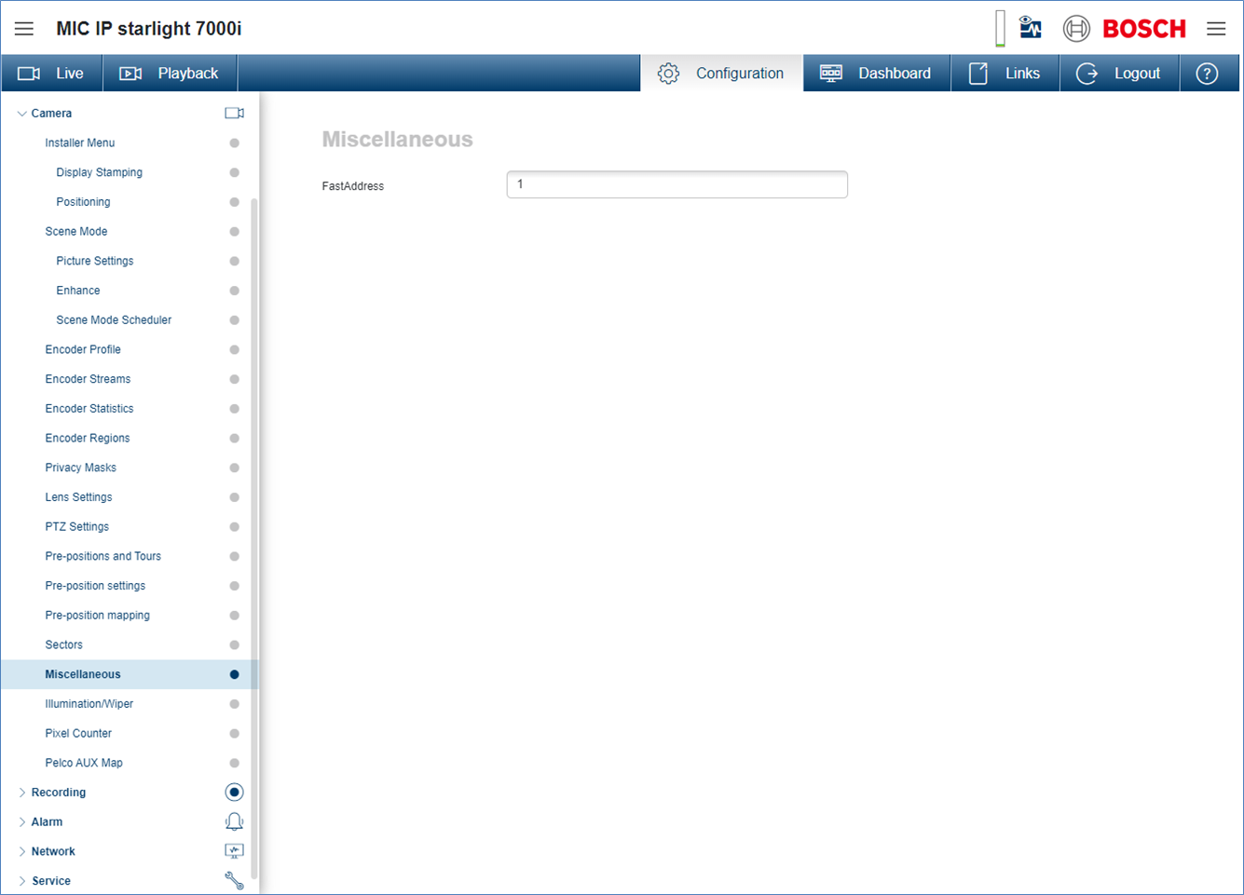The width and height of the screenshot is (1244, 895).
Task: Click the status dot beside Scene Mode
Action: pos(235,232)
